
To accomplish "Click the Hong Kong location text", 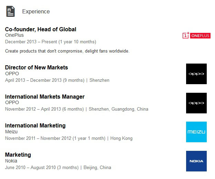I will pyautogui.click(x=121, y=138).
